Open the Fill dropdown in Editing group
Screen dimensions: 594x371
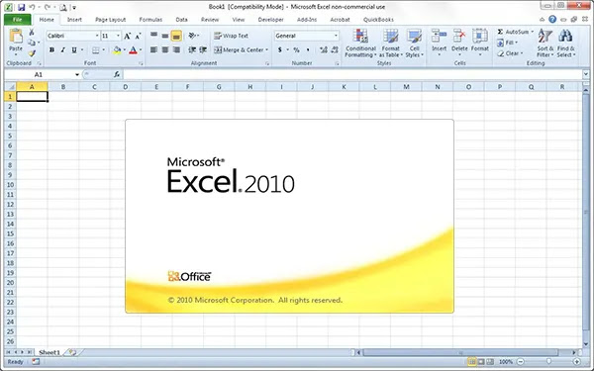[507, 43]
